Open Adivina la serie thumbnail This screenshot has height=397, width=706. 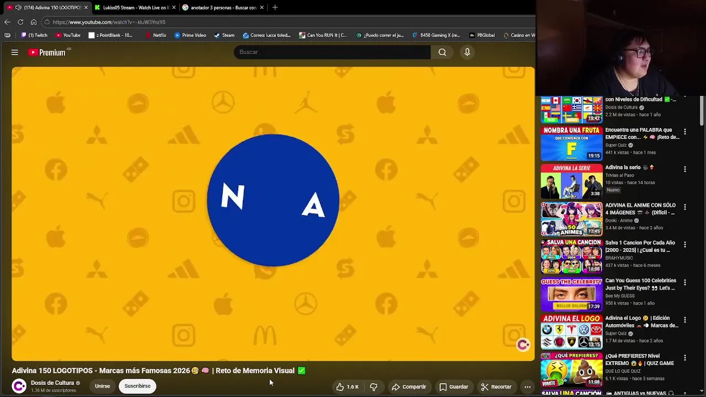(571, 181)
